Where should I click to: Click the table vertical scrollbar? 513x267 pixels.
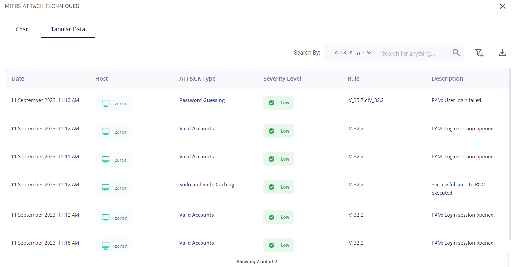[510, 154]
